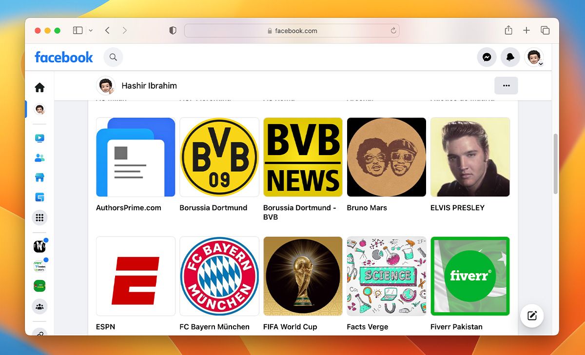This screenshot has width=585, height=355.
Task: Open the three-dot profile options button
Action: click(x=506, y=85)
